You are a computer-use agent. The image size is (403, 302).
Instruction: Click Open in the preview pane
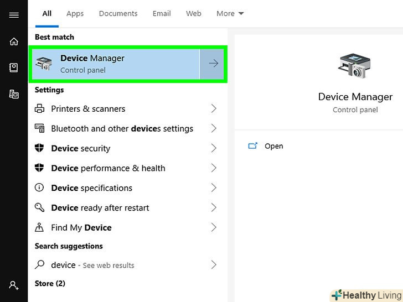pos(273,146)
